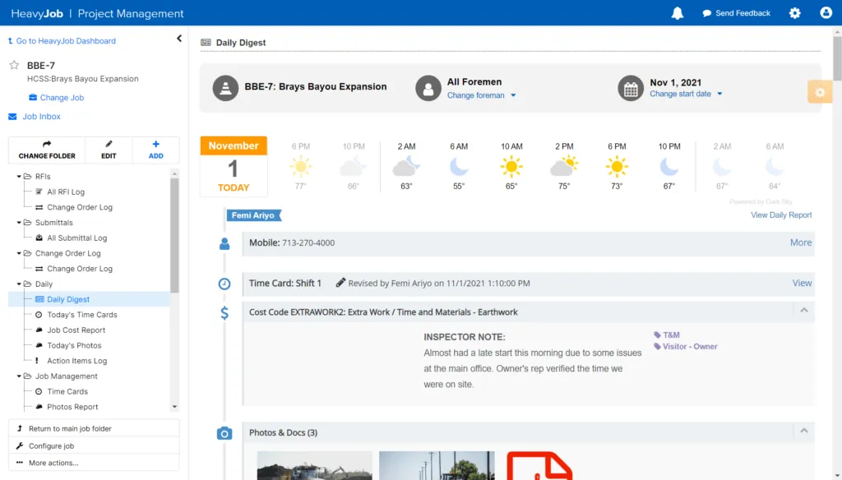Image resolution: width=842 pixels, height=480 pixels.
Task: Open the Change foreman dropdown
Action: click(x=481, y=95)
